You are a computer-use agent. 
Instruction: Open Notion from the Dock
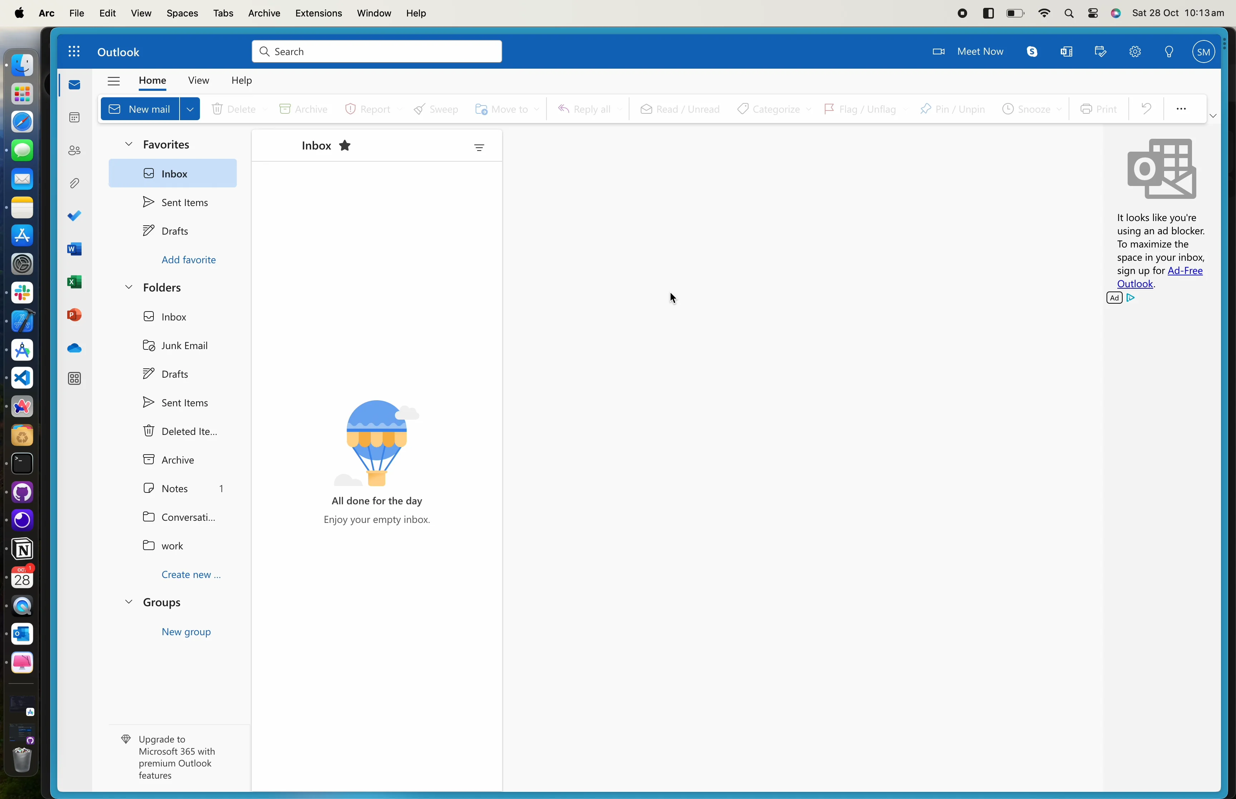tap(22, 549)
